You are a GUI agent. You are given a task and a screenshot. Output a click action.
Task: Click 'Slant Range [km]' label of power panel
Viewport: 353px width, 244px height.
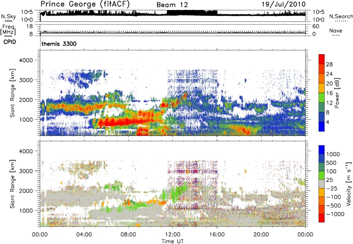click(x=12, y=93)
